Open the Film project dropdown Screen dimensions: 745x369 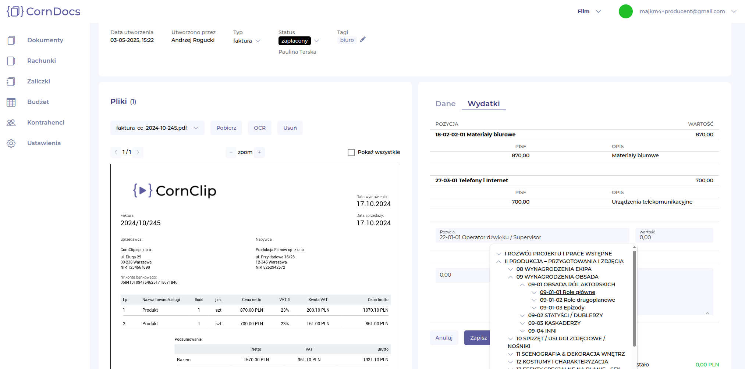click(x=589, y=11)
